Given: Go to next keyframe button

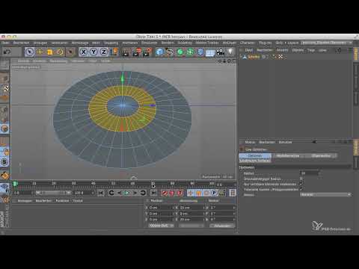Looking at the screenshot, I should pyautogui.click(x=143, y=193).
